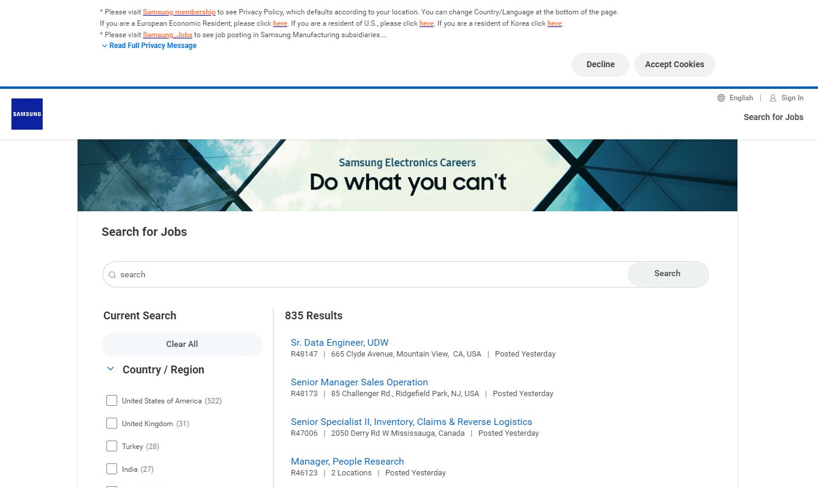Check the United States of America checkbox
This screenshot has width=818, height=488.
112,400
